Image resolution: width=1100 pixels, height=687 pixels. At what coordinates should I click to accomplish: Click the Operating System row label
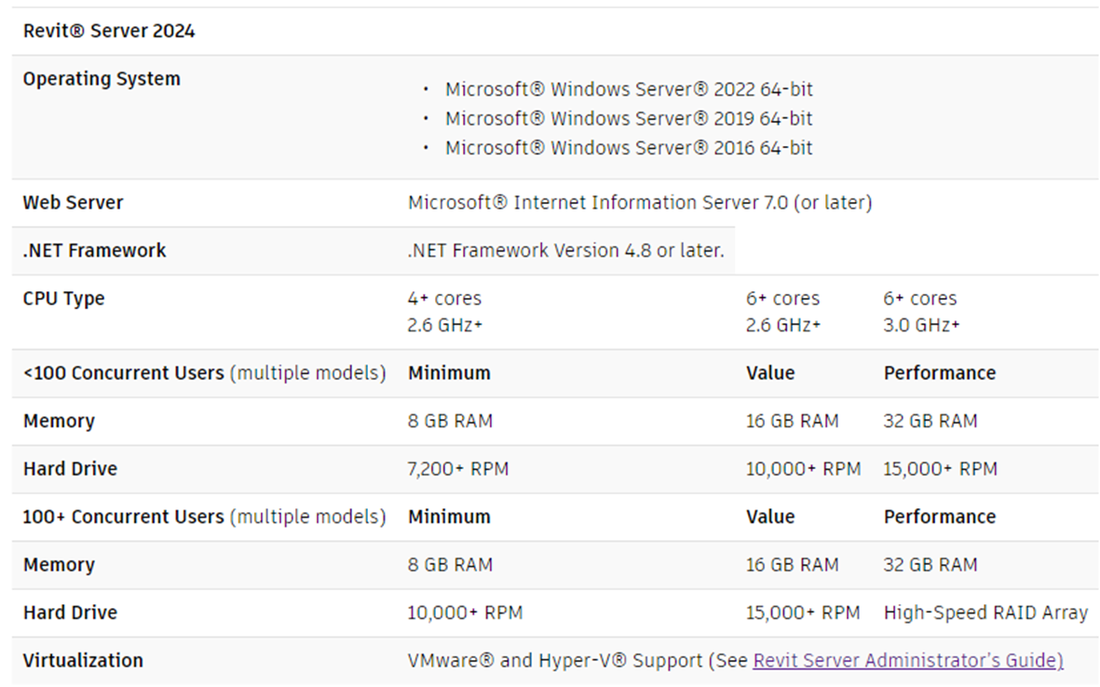102,79
